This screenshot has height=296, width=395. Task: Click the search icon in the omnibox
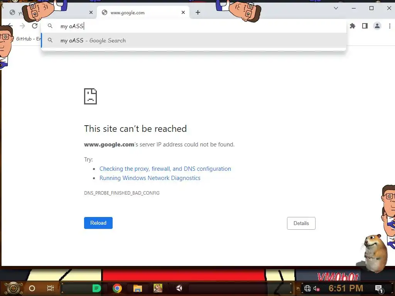tap(50, 26)
